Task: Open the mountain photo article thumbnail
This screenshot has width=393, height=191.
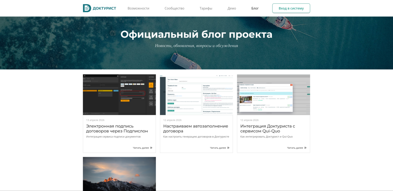Action: coord(119,174)
